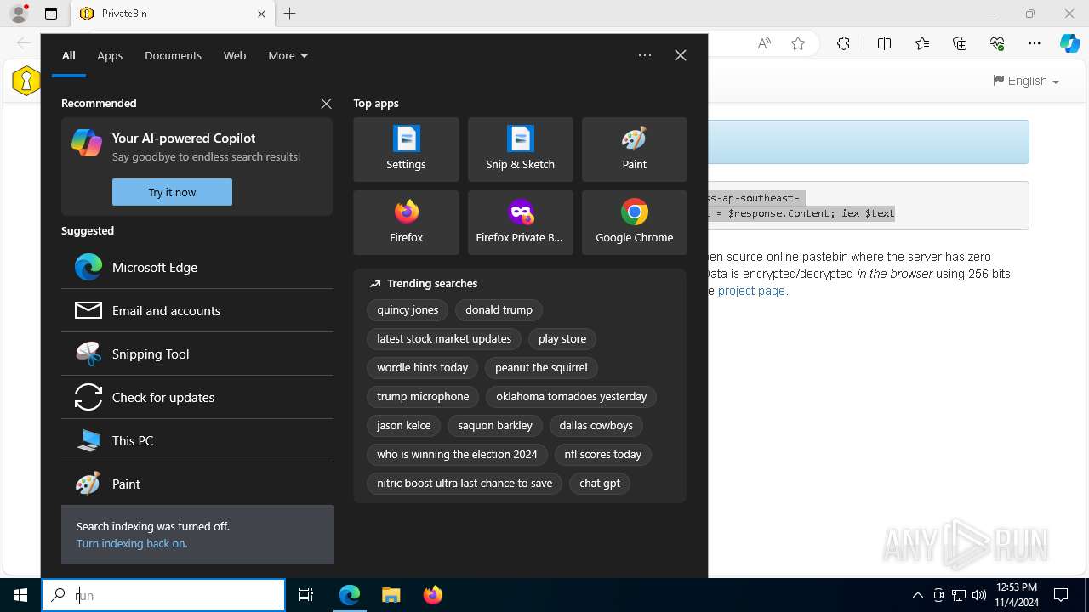Image resolution: width=1089 pixels, height=612 pixels.
Task: Activate Read aloud in address bar
Action: [x=764, y=43]
